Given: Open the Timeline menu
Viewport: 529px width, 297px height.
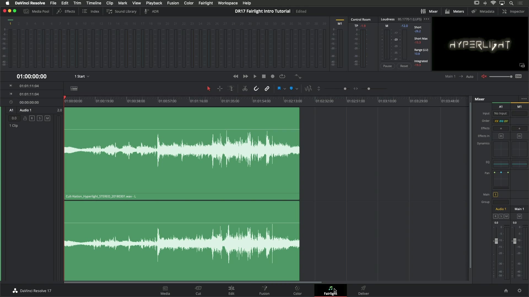Looking at the screenshot, I should [x=94, y=3].
